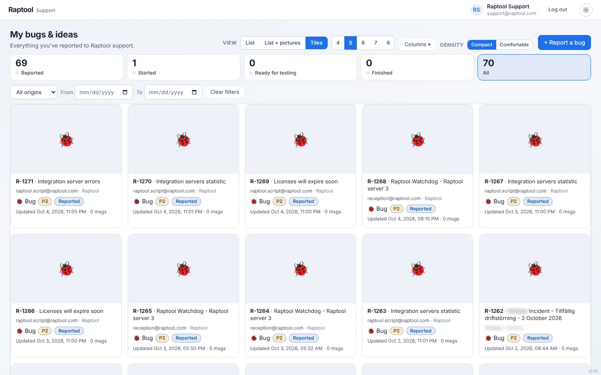Click the ladybug image on R-1269 tile
601x375 pixels.
[300, 140]
